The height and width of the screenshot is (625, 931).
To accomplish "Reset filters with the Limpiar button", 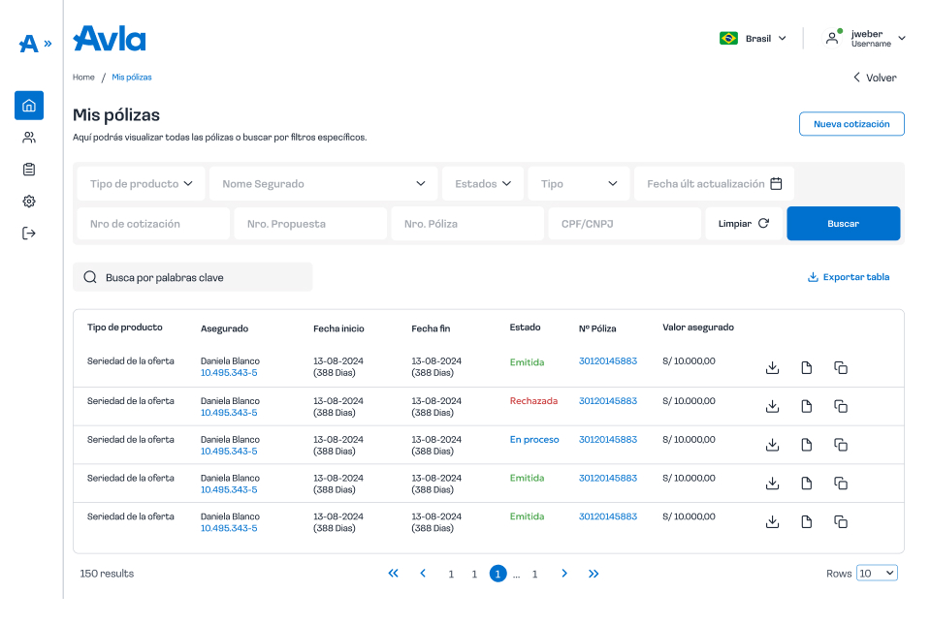I will tap(744, 224).
